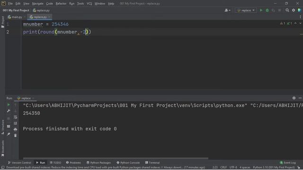Open editor tabs more options (vertical dots)
Screen dimensions: 303x170
[x=300, y=17]
